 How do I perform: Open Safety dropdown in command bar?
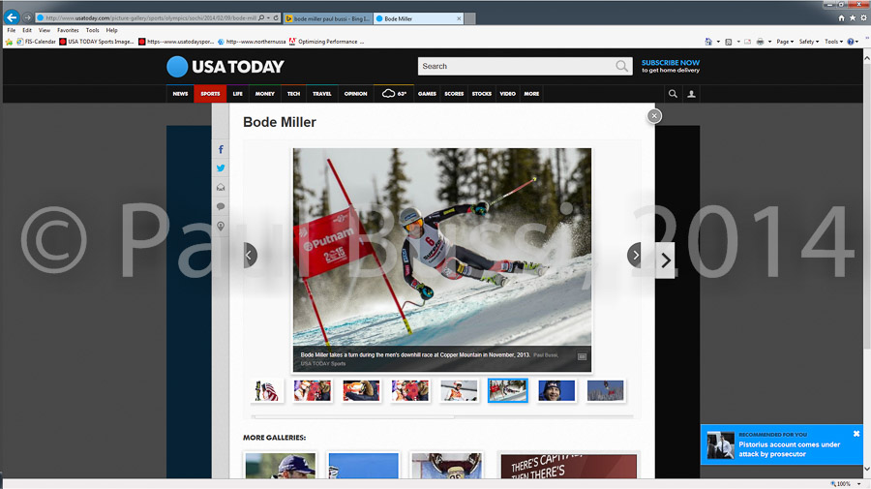tap(809, 42)
